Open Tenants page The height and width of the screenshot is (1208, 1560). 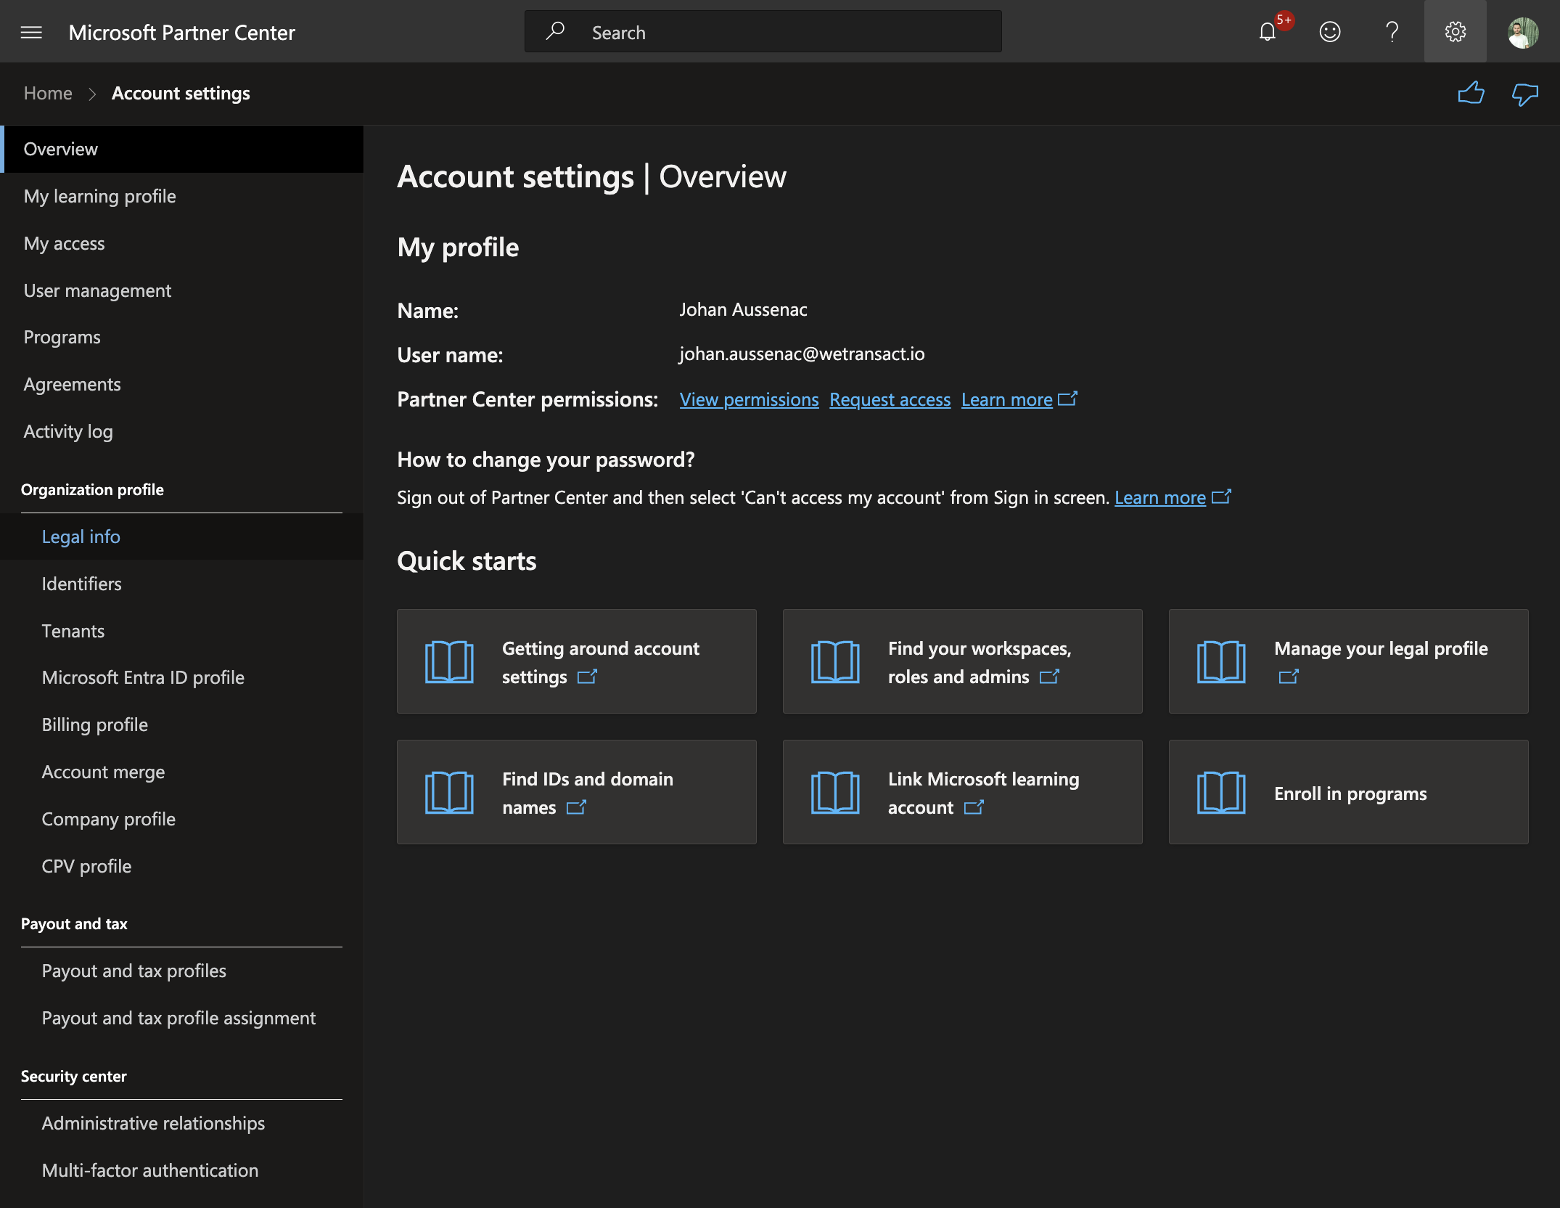coord(181,631)
